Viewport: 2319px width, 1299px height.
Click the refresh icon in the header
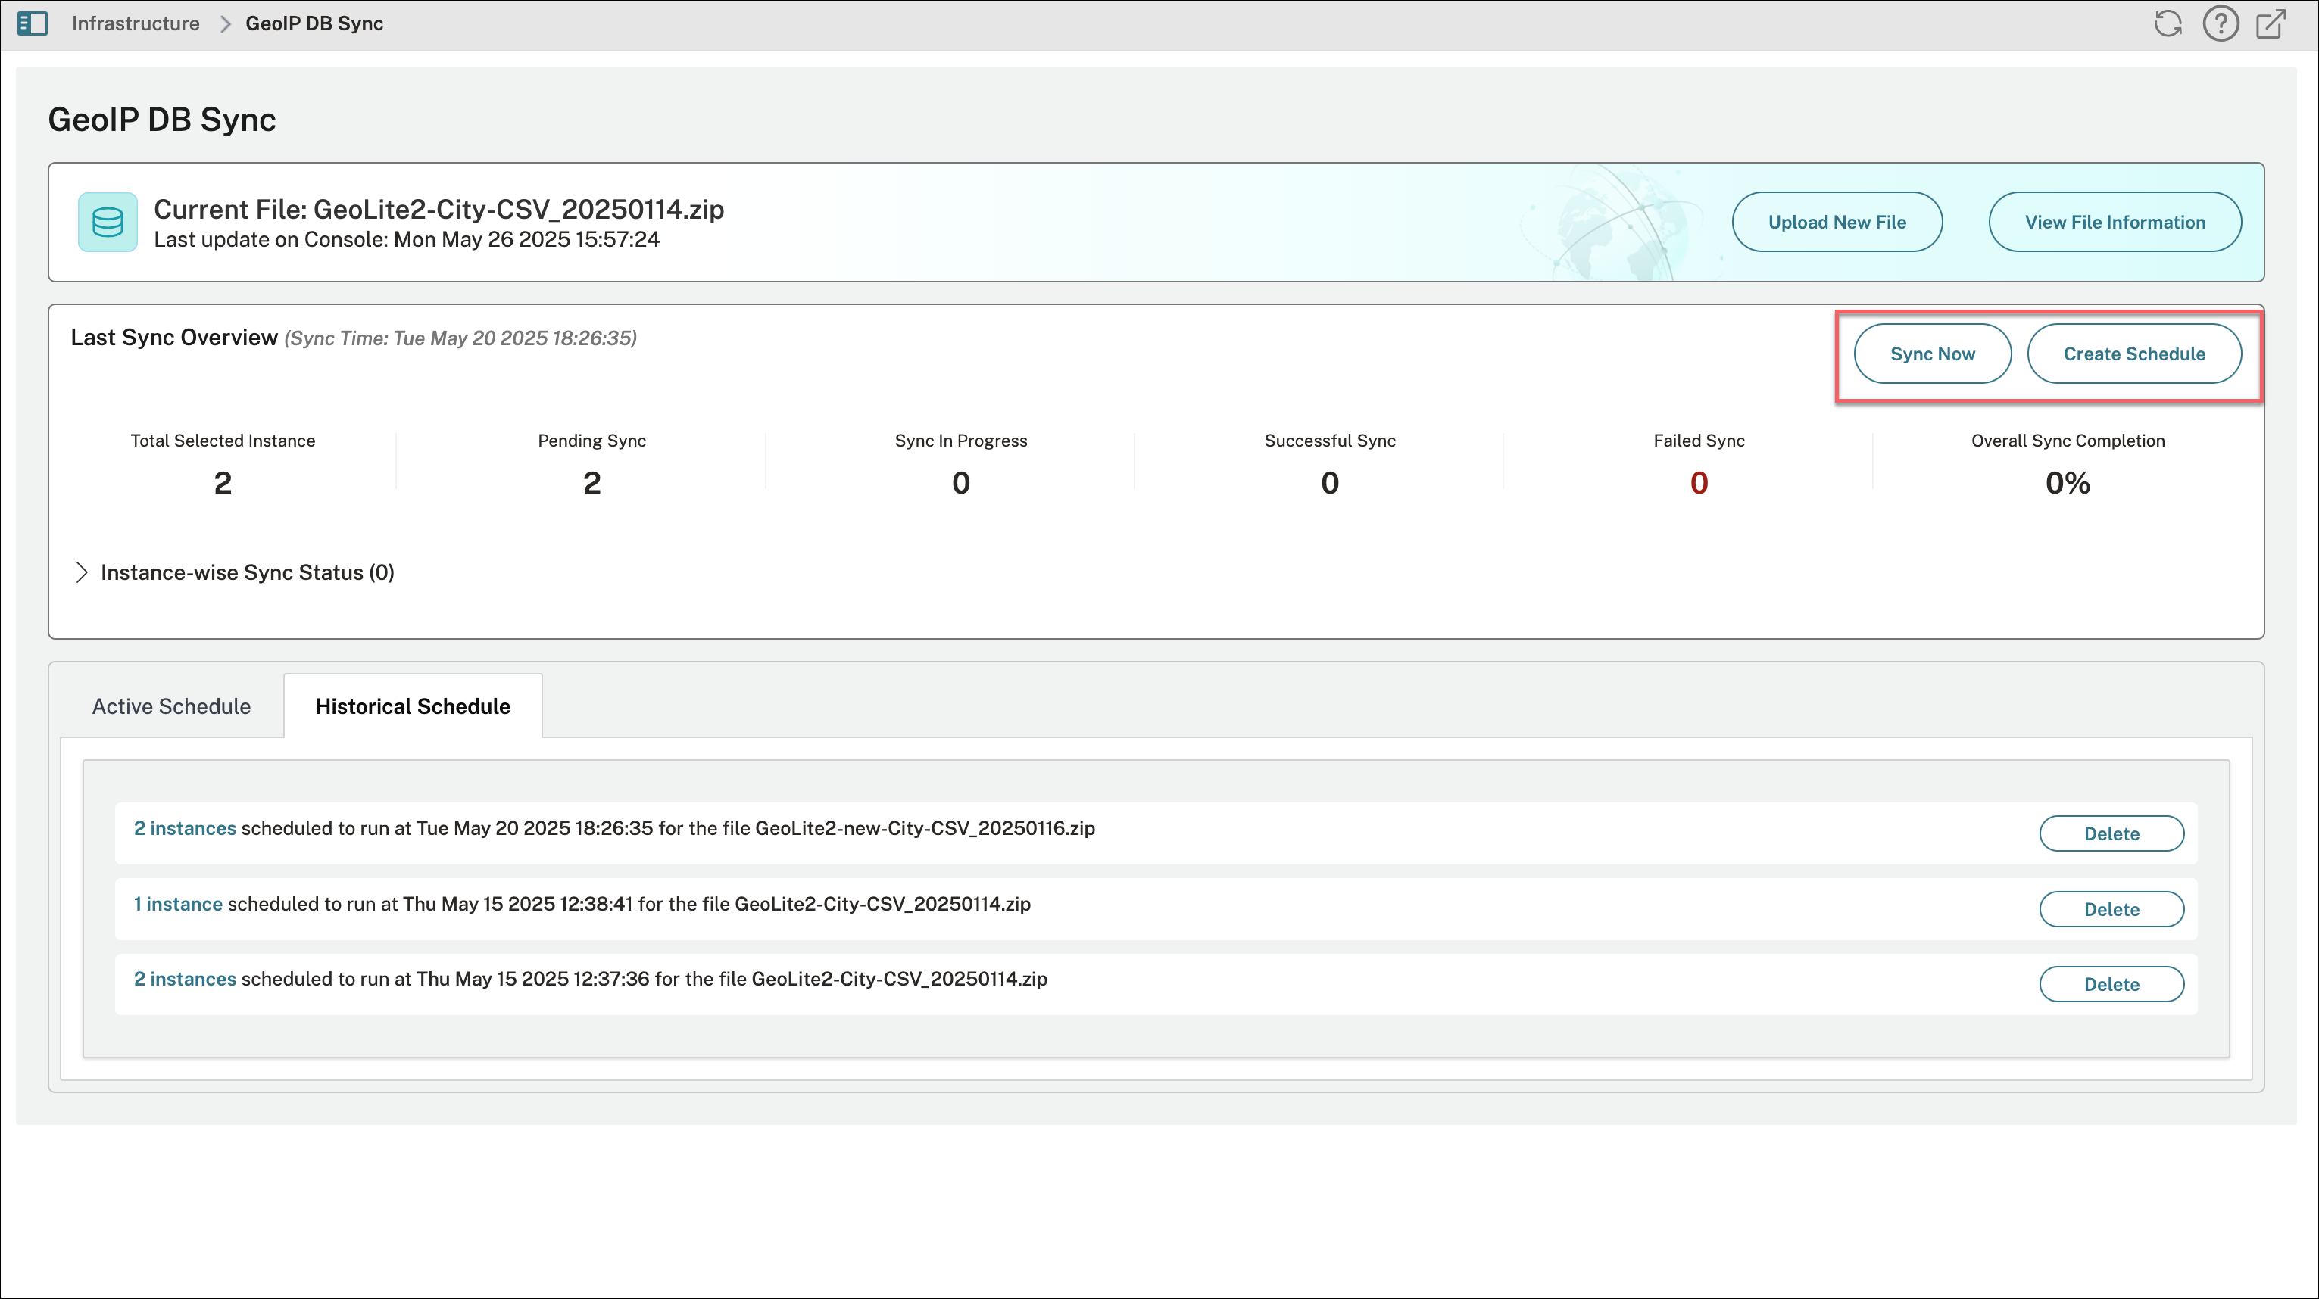[2168, 23]
